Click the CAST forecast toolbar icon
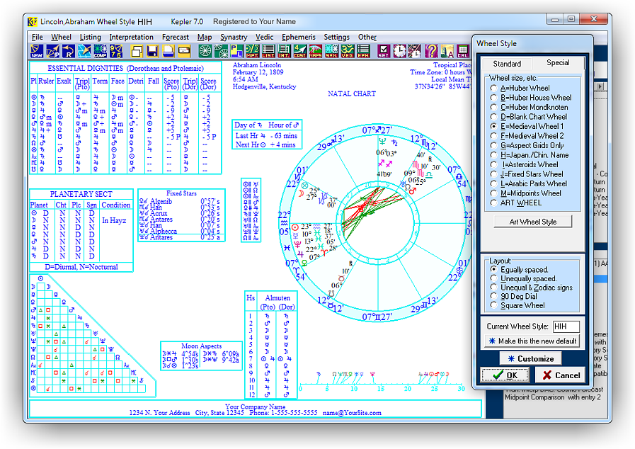The height and width of the screenshot is (449, 635). click(x=299, y=51)
